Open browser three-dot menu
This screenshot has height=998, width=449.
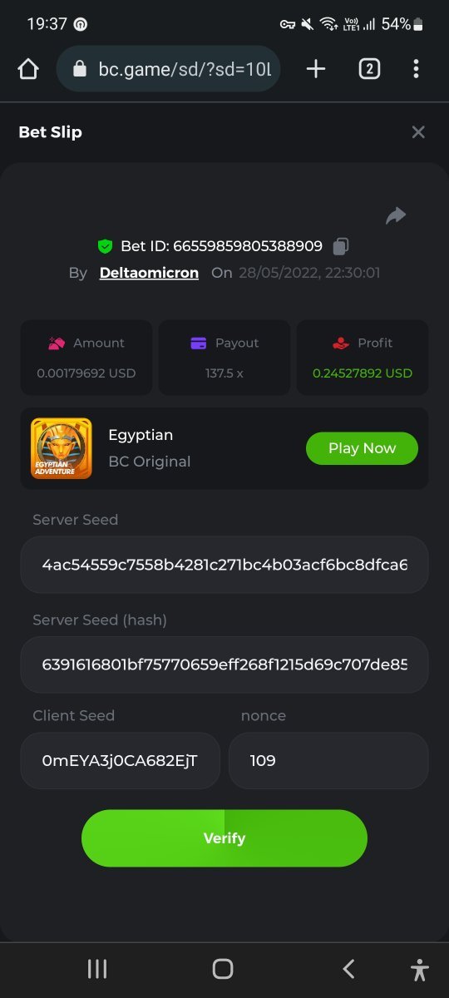coord(416,69)
